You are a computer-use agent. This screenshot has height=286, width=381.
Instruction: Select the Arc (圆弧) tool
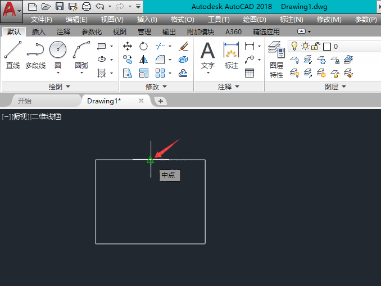point(81,55)
